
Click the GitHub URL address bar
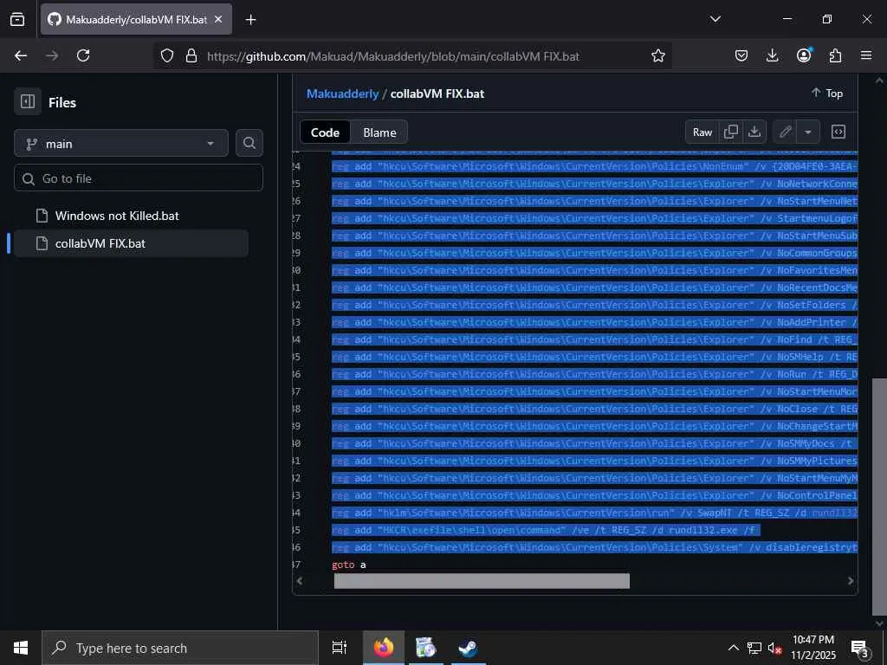click(x=394, y=56)
